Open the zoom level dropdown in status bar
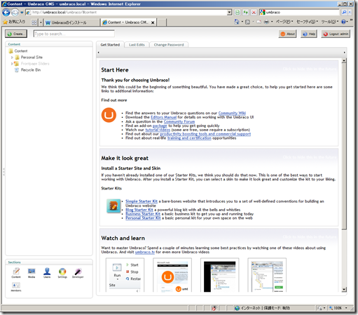This screenshot has width=358, height=315. (346, 308)
